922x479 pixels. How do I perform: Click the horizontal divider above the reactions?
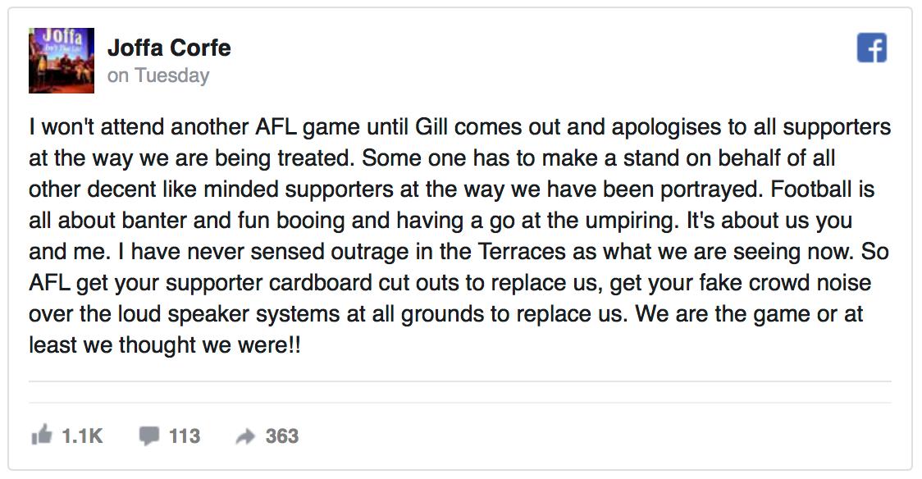point(459,382)
